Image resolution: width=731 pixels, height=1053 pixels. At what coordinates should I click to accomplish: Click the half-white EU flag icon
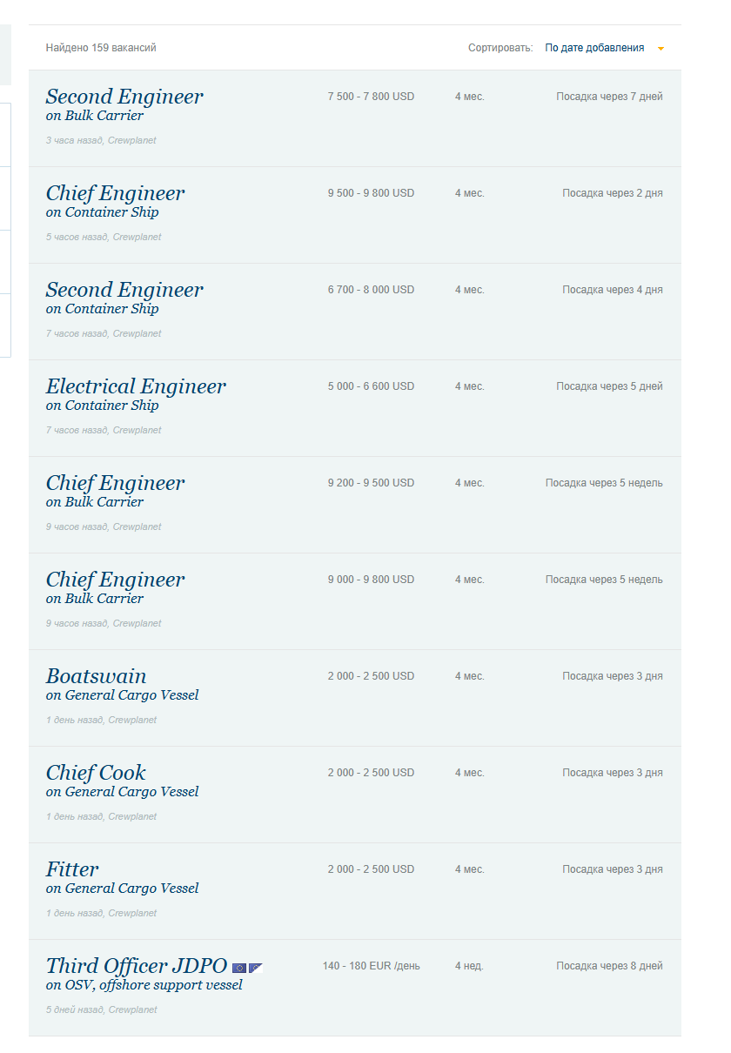255,967
